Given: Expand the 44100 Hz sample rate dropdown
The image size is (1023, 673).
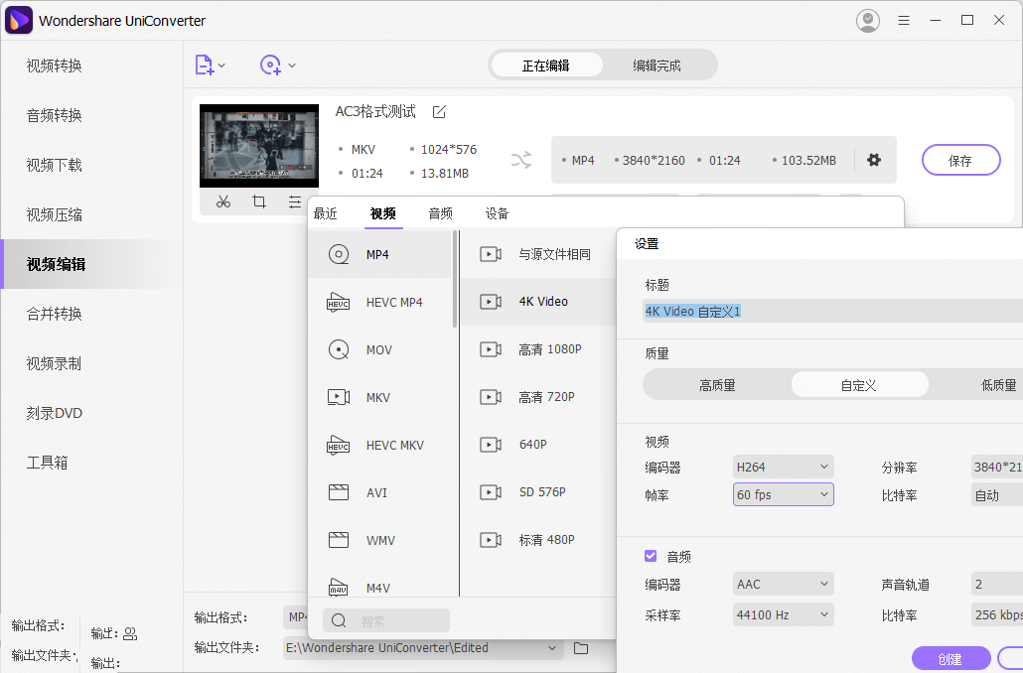Looking at the screenshot, I should coord(783,615).
